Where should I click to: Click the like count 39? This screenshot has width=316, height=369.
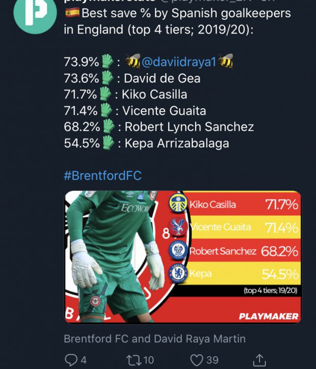coord(212,360)
